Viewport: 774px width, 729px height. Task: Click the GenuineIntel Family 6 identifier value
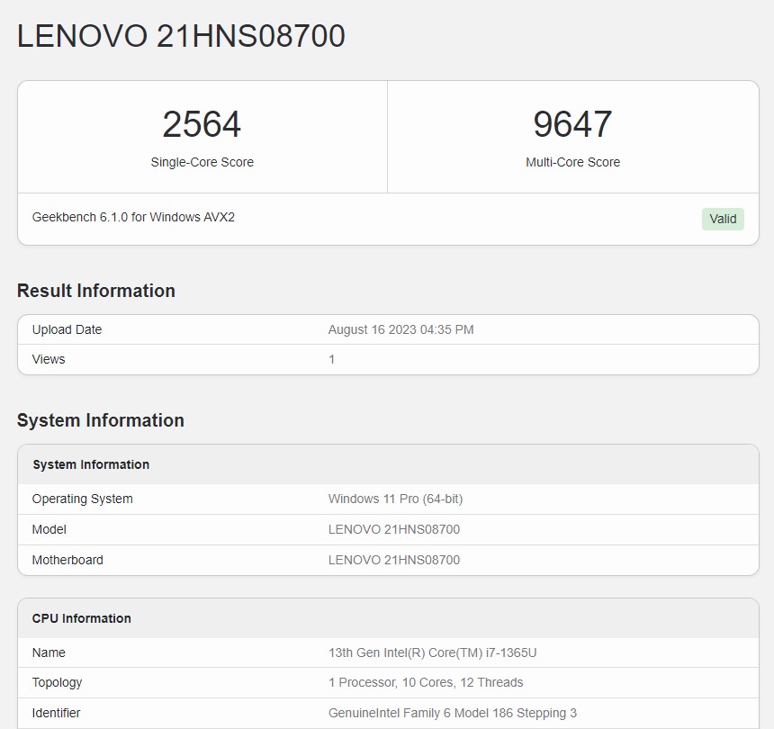(453, 713)
